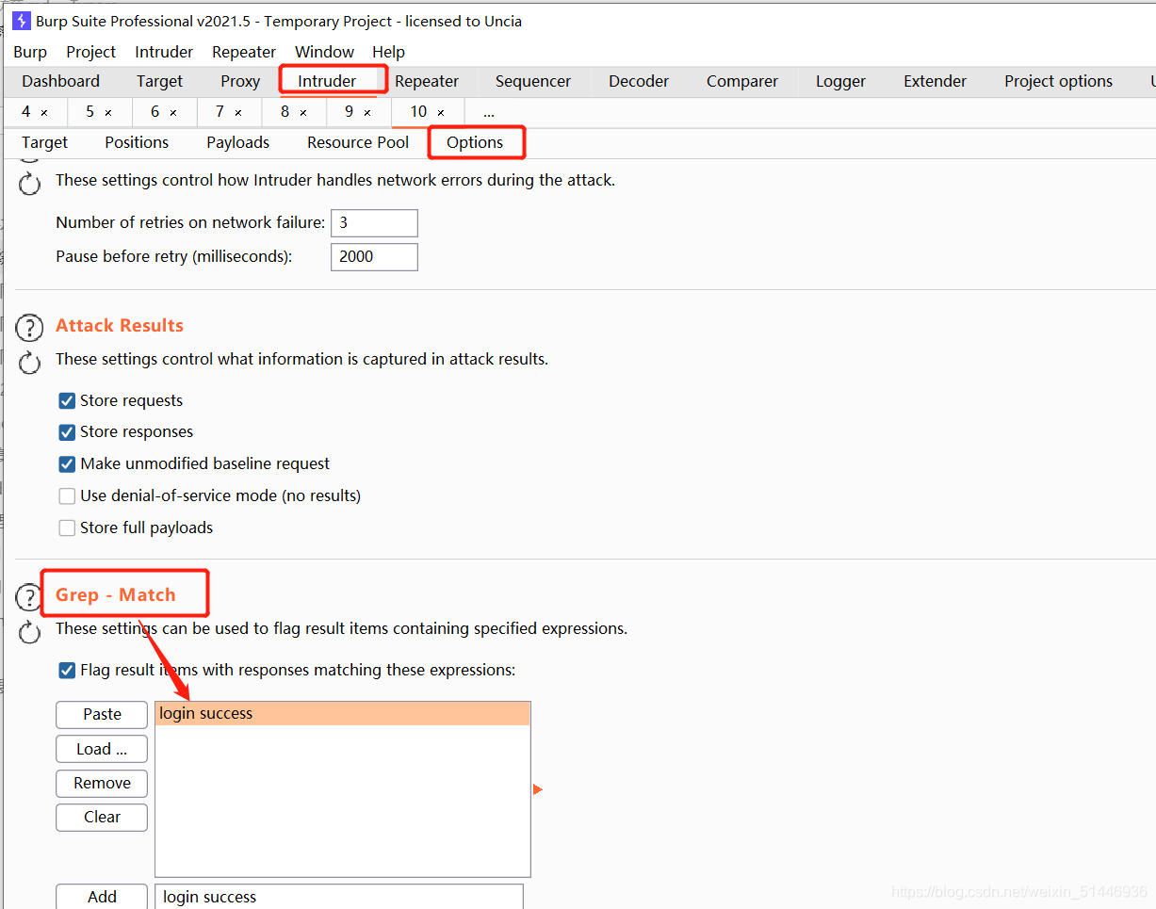Toggle Store responses checkbox

[x=67, y=432]
